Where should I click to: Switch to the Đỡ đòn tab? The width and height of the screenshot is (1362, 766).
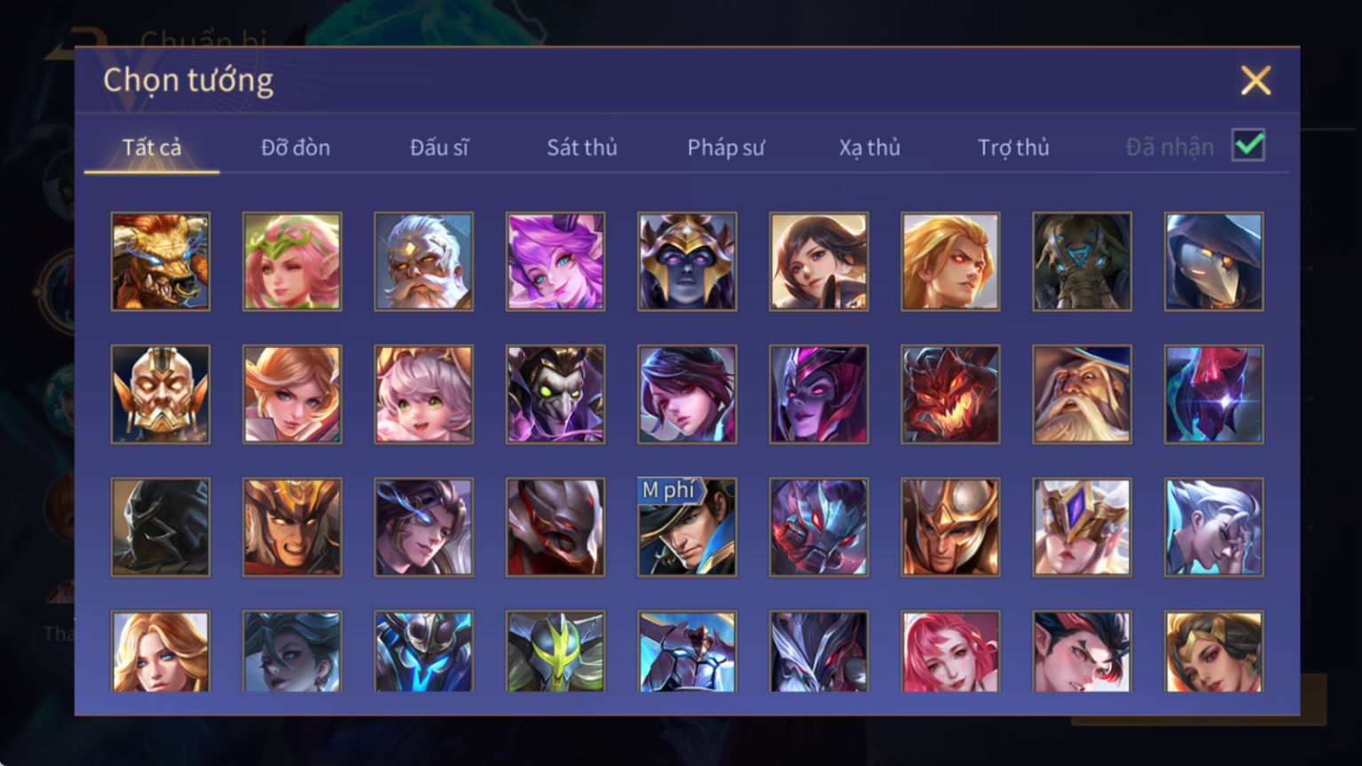point(295,147)
